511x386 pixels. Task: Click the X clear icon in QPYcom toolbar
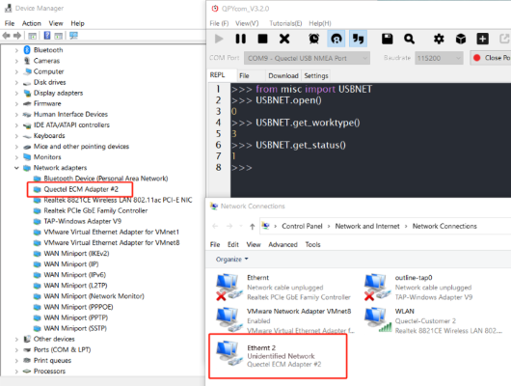click(x=284, y=39)
